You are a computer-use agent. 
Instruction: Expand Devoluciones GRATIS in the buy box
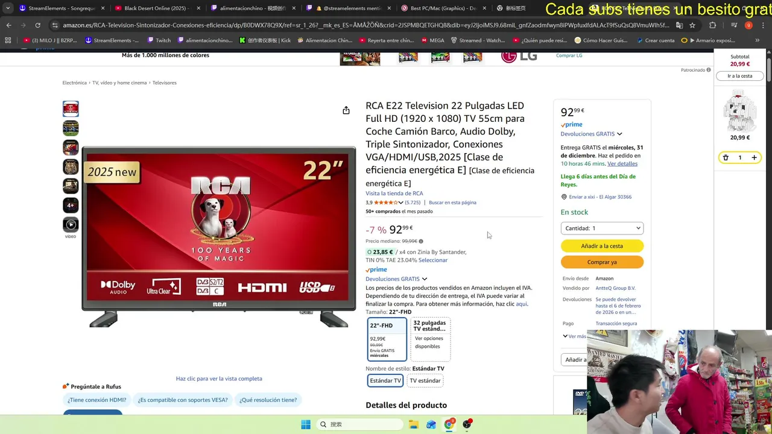click(591, 134)
